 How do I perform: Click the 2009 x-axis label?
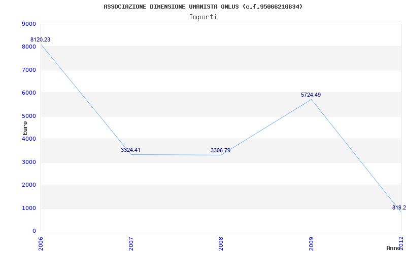311,242
